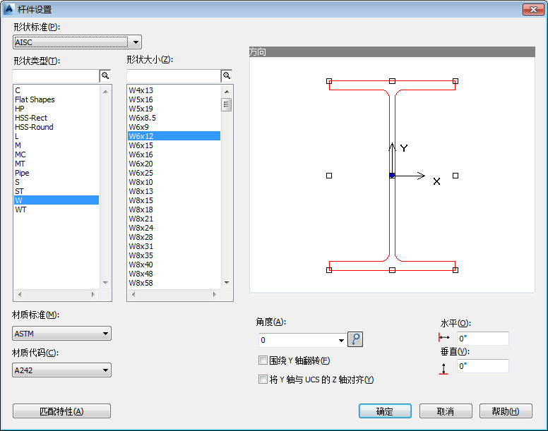This screenshot has height=431, width=548.
Task: Select the top-right orientation grip point
Action: tap(455, 81)
